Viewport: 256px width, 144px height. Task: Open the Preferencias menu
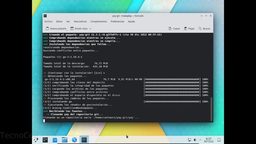click(x=117, y=21)
